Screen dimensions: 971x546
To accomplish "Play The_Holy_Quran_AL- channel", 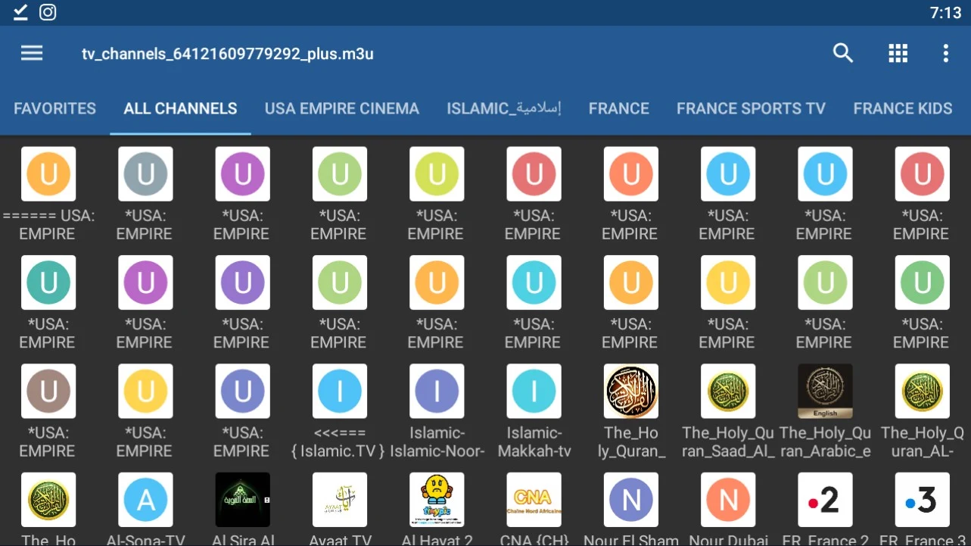I will pos(922,412).
